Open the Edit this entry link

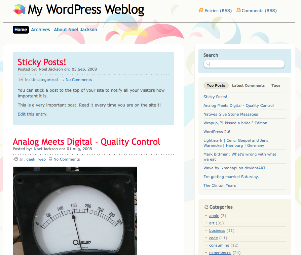32,114
